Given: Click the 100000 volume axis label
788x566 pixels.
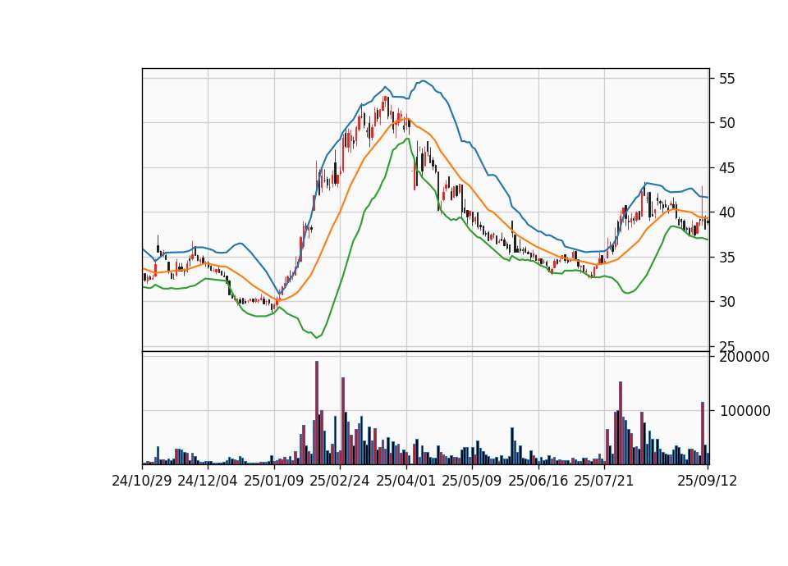Looking at the screenshot, I should tap(744, 411).
